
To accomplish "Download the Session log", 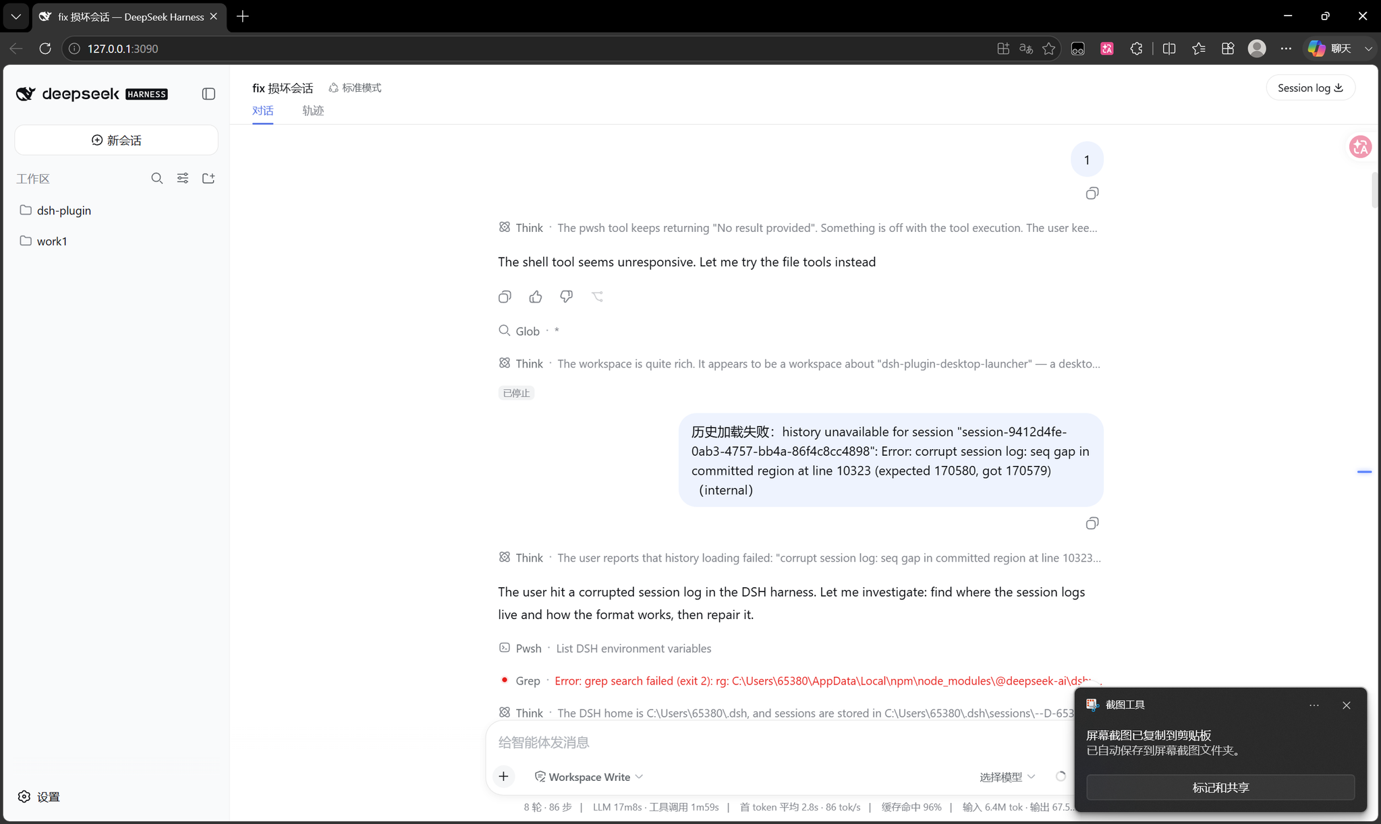I will 1310,88.
